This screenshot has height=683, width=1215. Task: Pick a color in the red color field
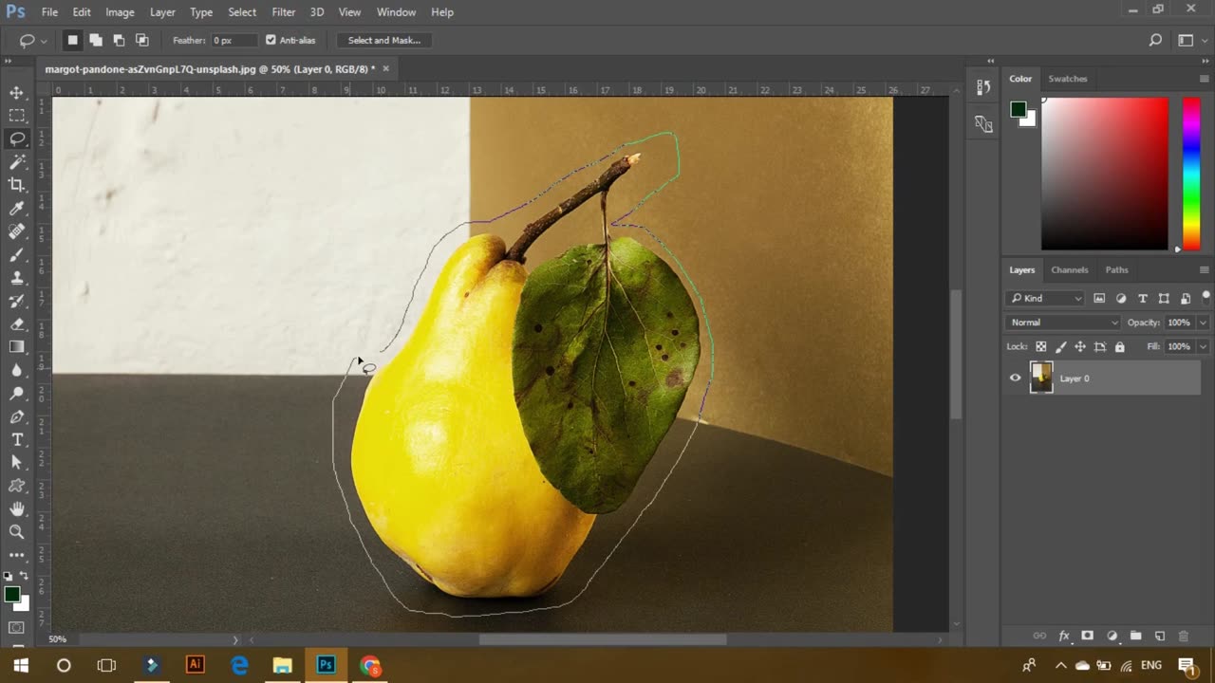[x=1105, y=174]
